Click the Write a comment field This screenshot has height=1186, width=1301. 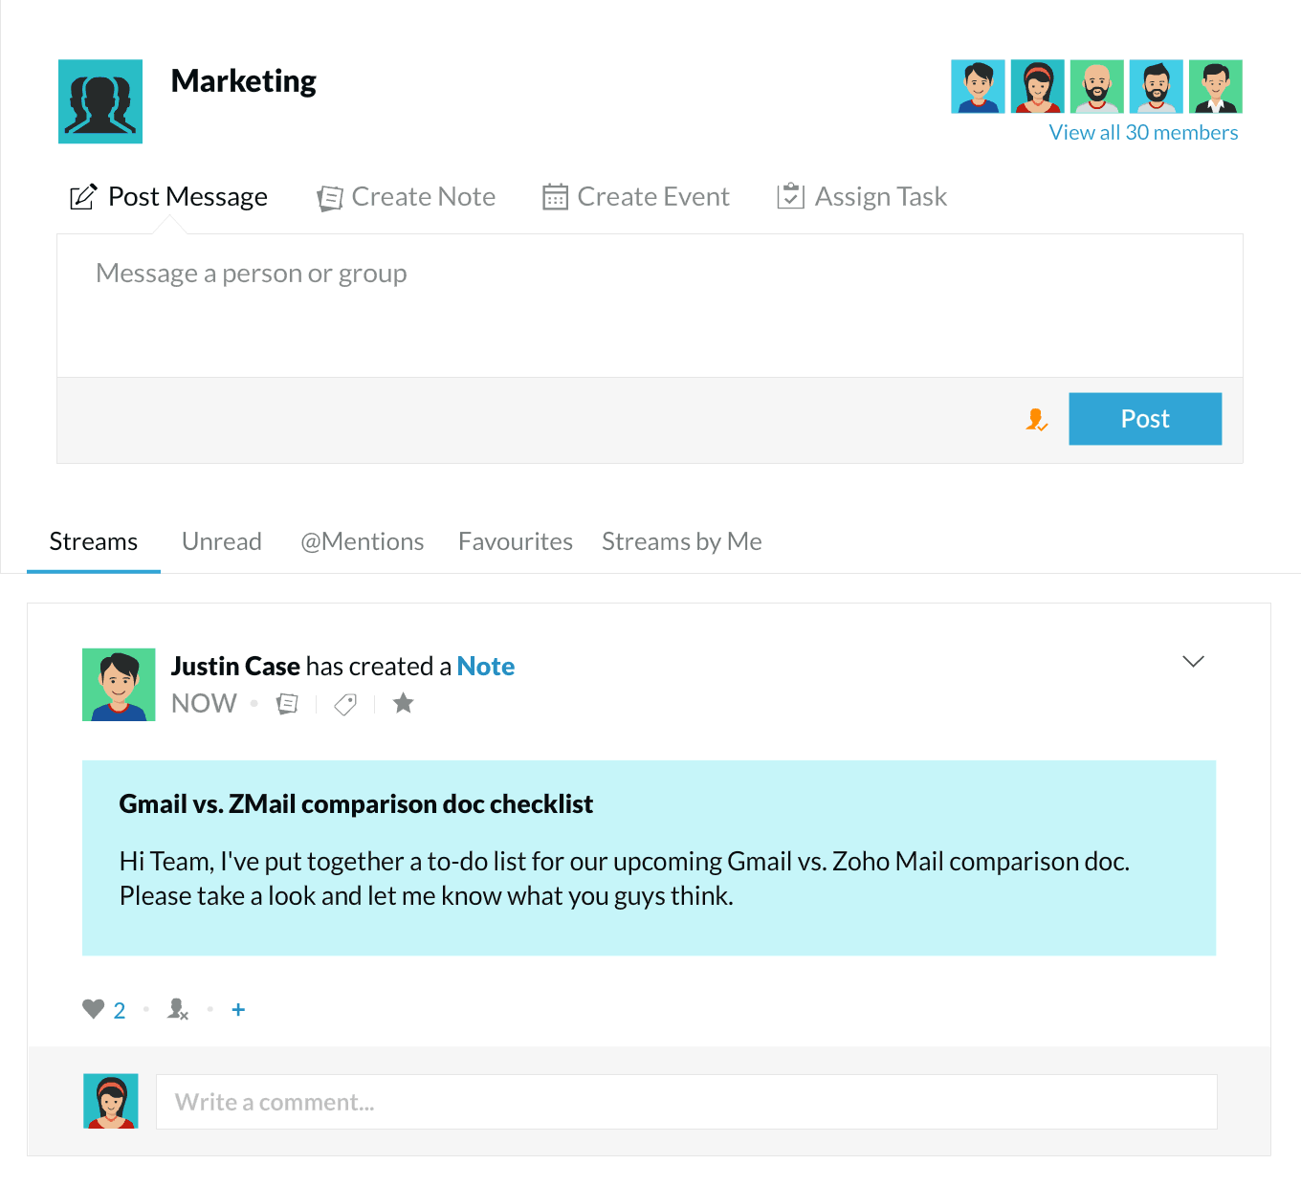pos(686,1102)
